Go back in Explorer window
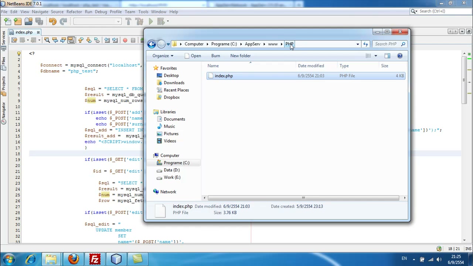 pos(152,44)
